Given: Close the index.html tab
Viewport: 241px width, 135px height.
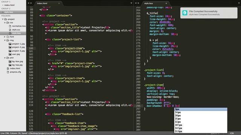Looking at the screenshot, I should point(59,3).
